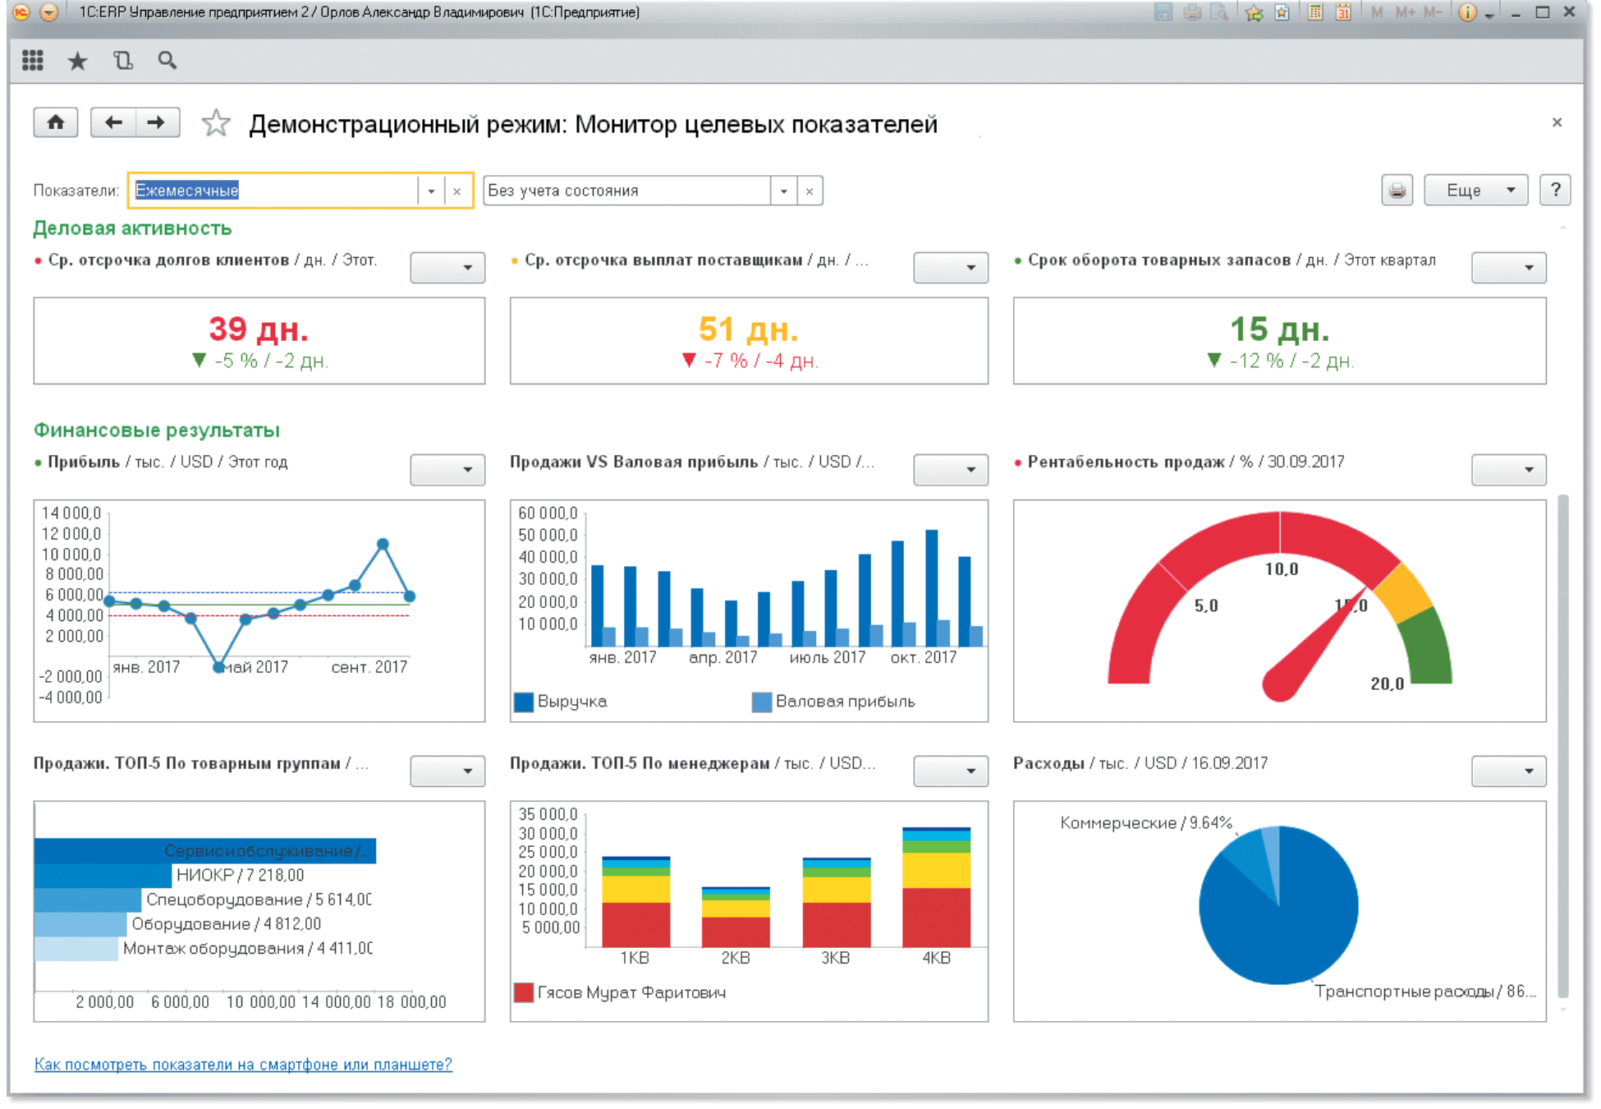Viewport: 1601px width, 1109px height.
Task: Open dropdown for Прибыль chart
Action: 447,470
